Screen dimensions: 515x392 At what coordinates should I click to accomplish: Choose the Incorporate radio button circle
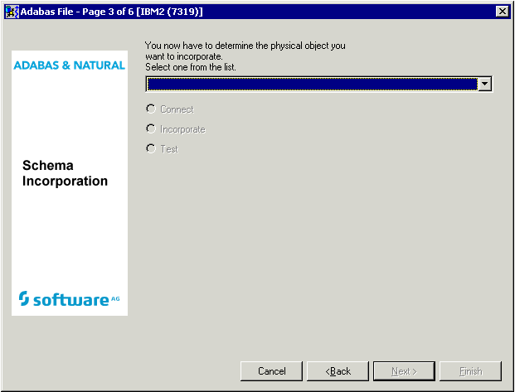point(151,128)
